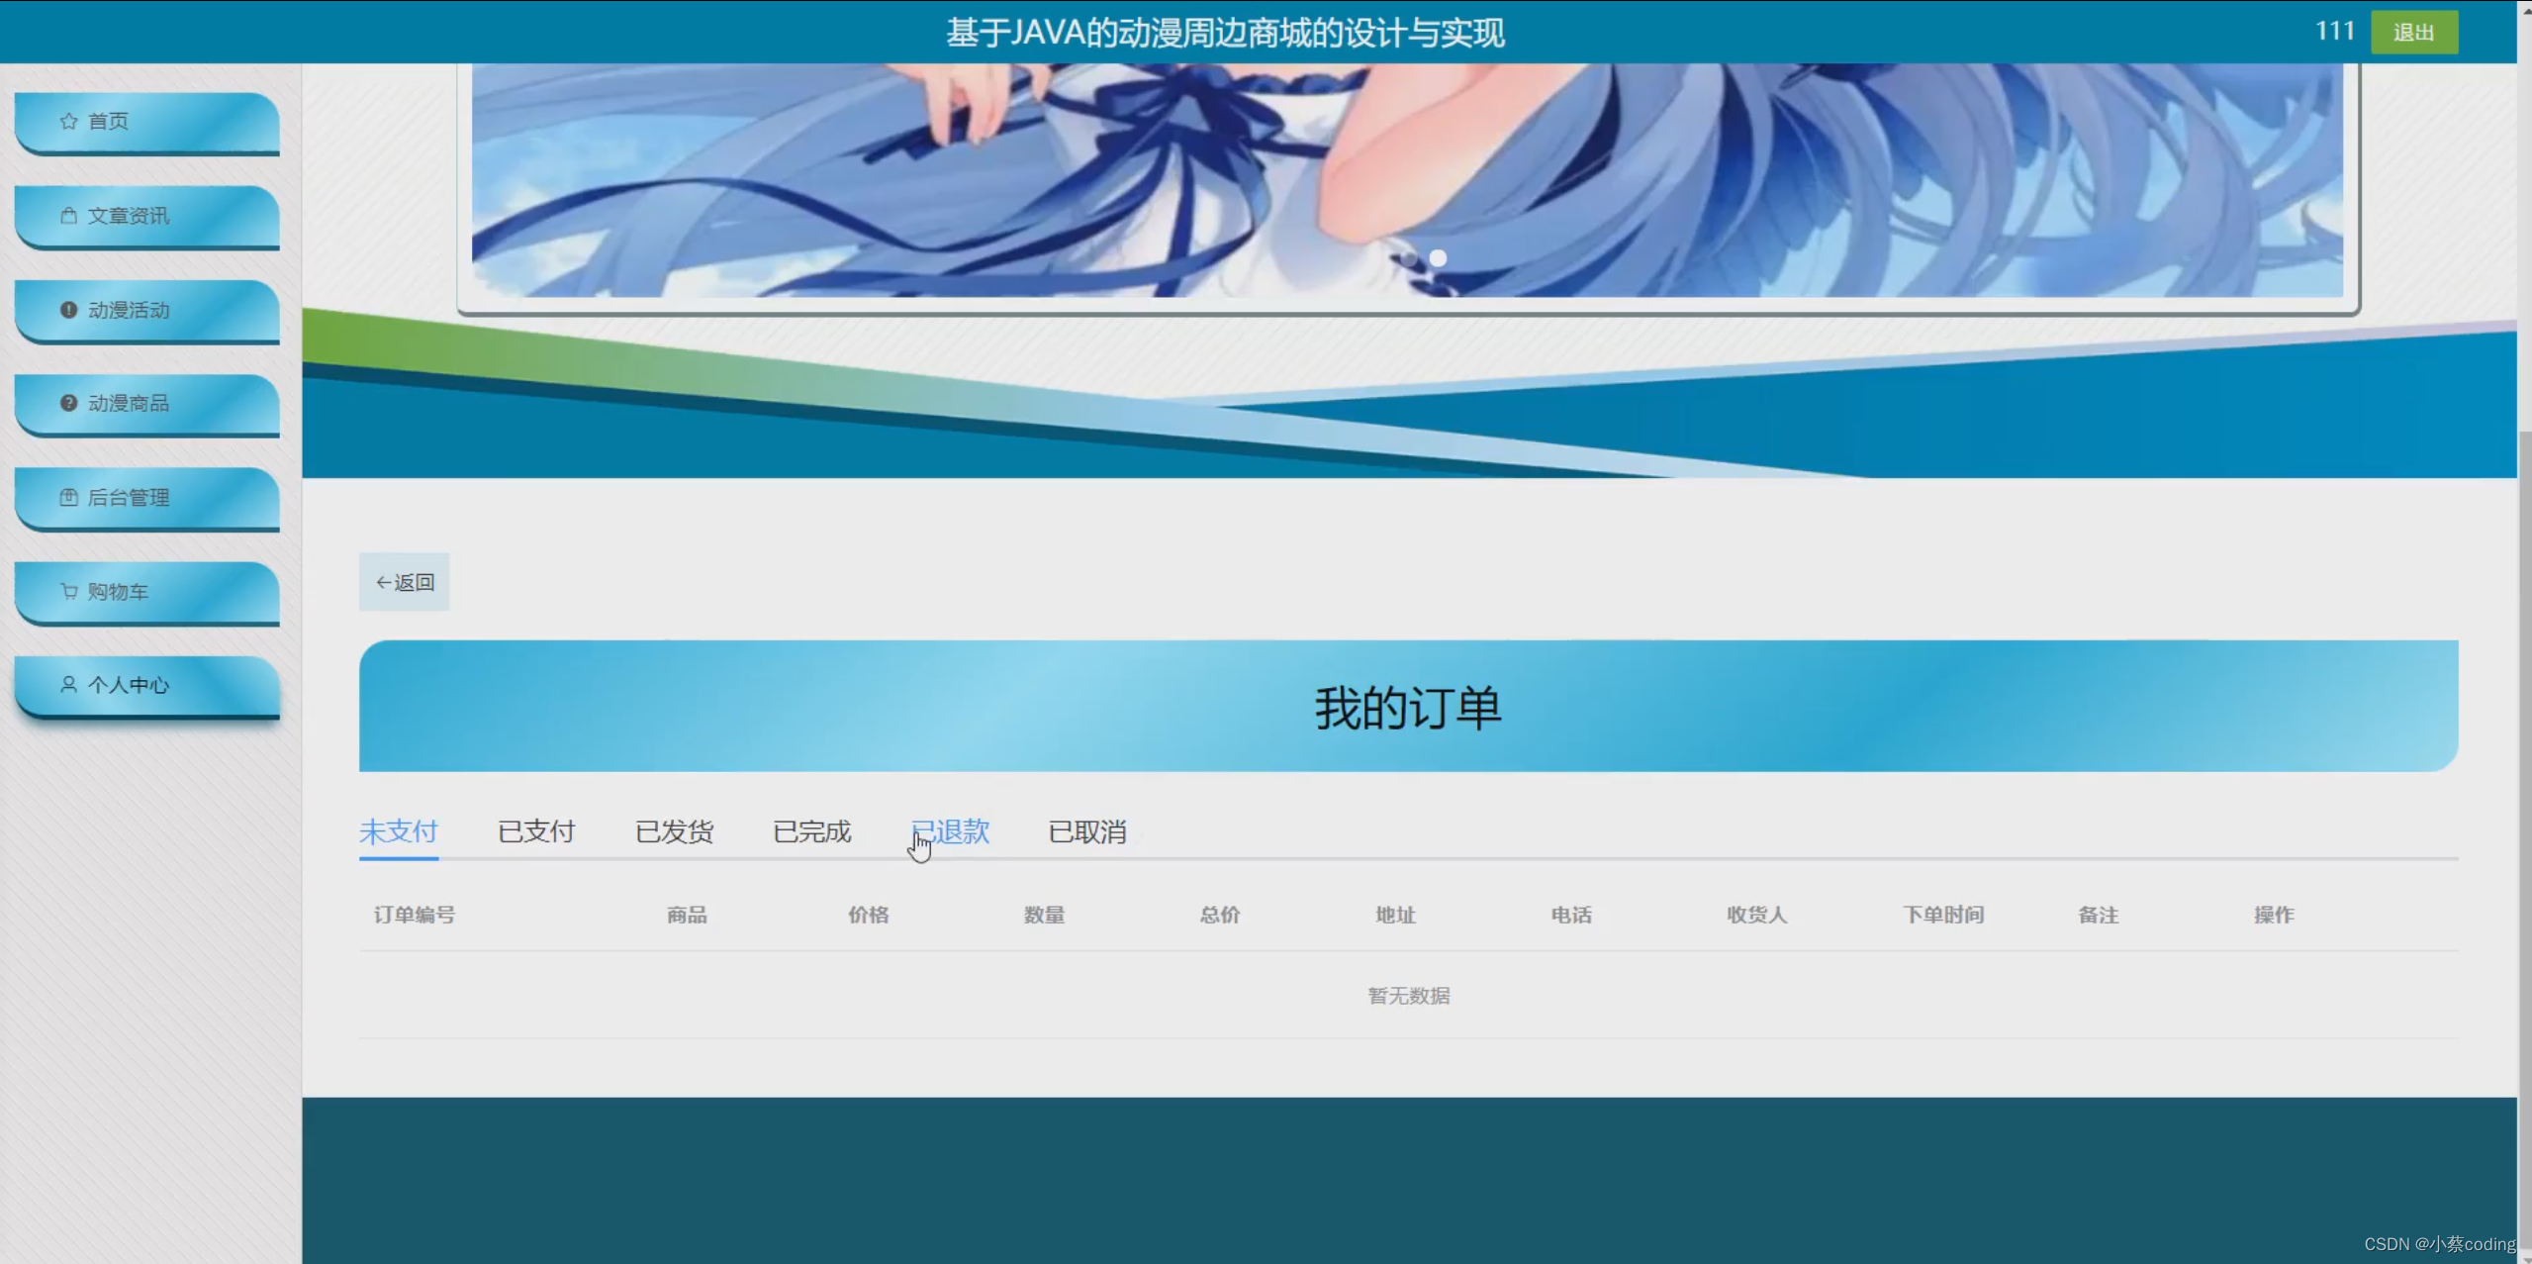
Task: Click the 订单编号 column header
Action: coord(415,915)
